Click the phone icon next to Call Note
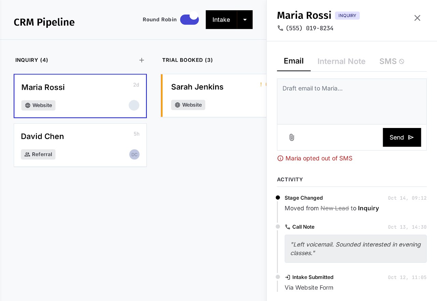The image size is (437, 301). [x=288, y=227]
